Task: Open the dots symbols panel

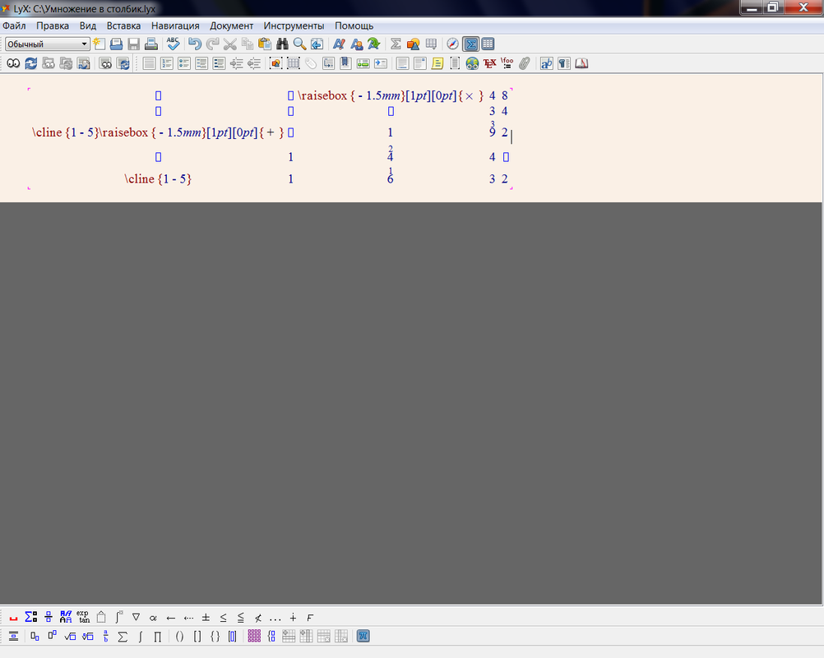Action: click(x=275, y=618)
